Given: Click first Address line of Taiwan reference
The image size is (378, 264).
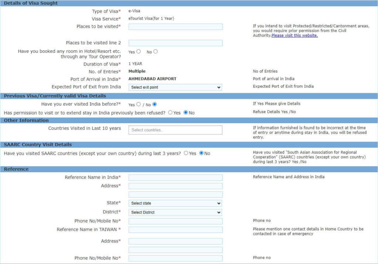Looking at the screenshot, I should [x=175, y=241].
